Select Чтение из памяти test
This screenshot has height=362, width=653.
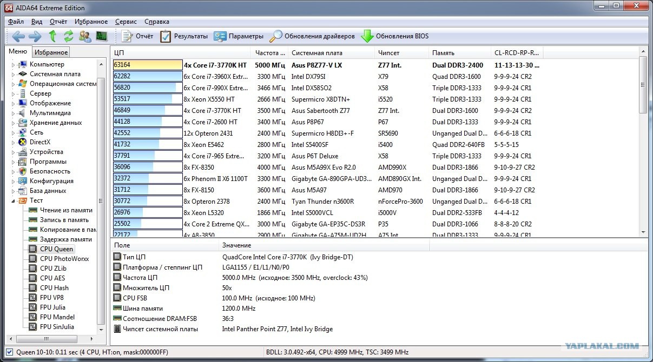pos(66,210)
